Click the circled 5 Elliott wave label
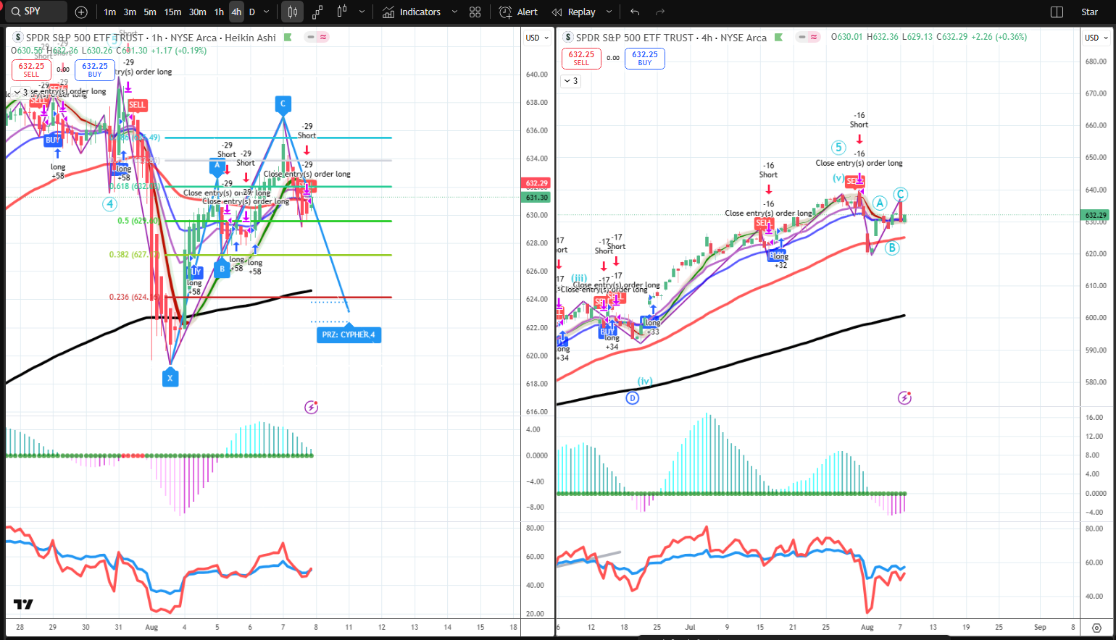Image resolution: width=1116 pixels, height=640 pixels. [x=838, y=148]
